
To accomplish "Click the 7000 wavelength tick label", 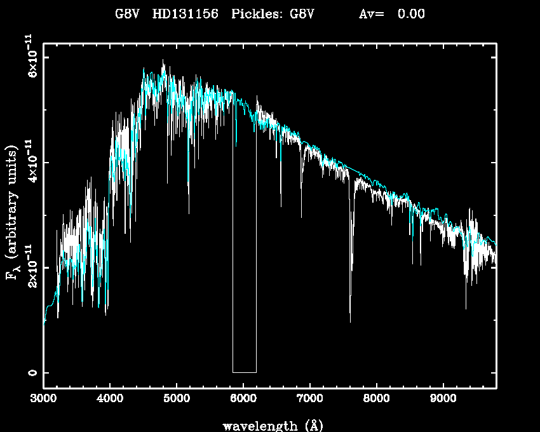I will [x=310, y=399].
